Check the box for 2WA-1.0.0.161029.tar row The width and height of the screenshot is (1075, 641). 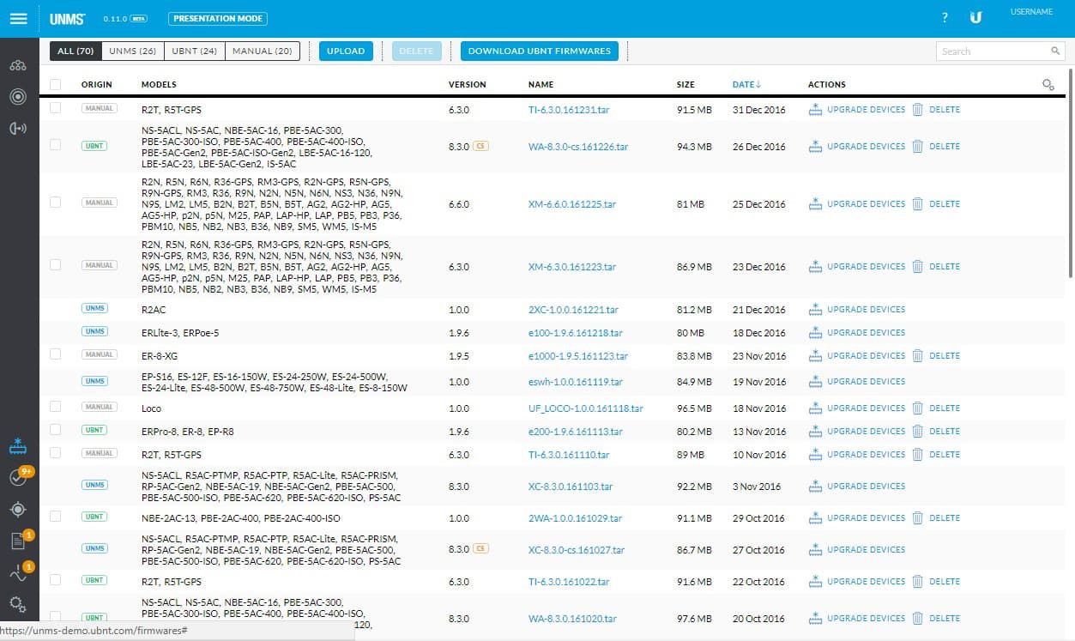point(56,517)
